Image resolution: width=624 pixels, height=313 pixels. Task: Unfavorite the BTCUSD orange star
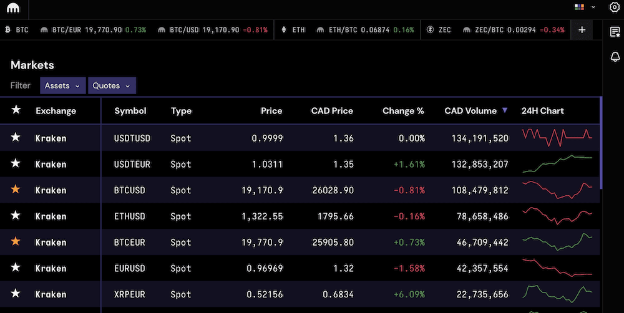click(x=16, y=190)
